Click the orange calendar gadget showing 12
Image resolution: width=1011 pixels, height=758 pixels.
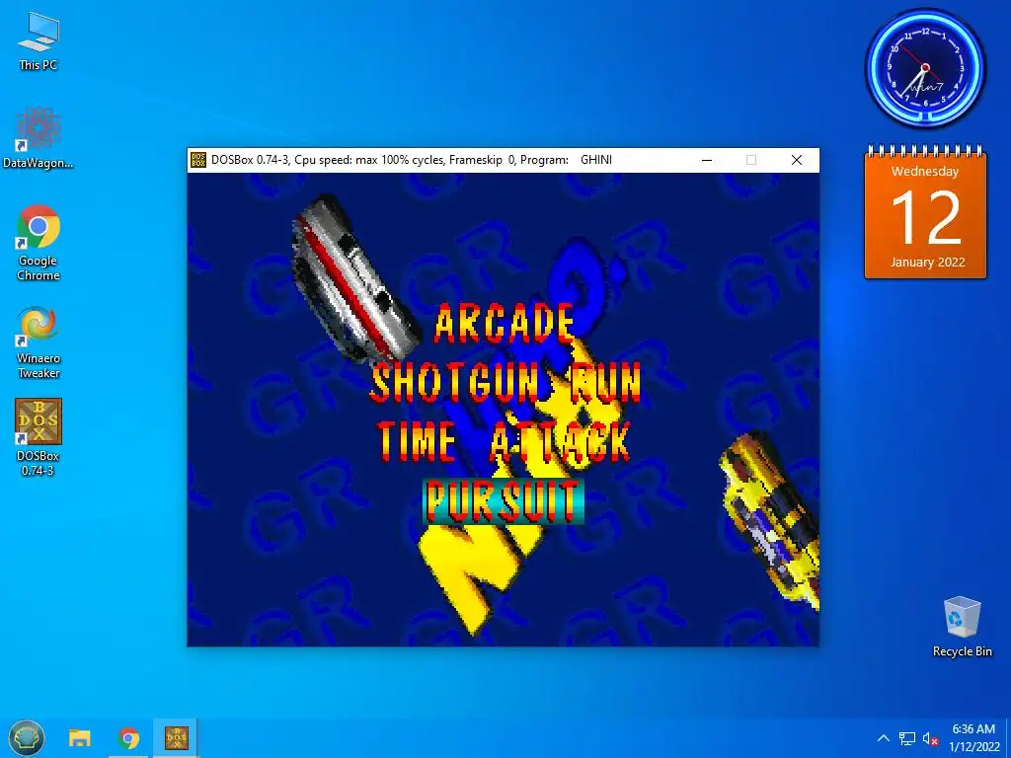point(925,213)
